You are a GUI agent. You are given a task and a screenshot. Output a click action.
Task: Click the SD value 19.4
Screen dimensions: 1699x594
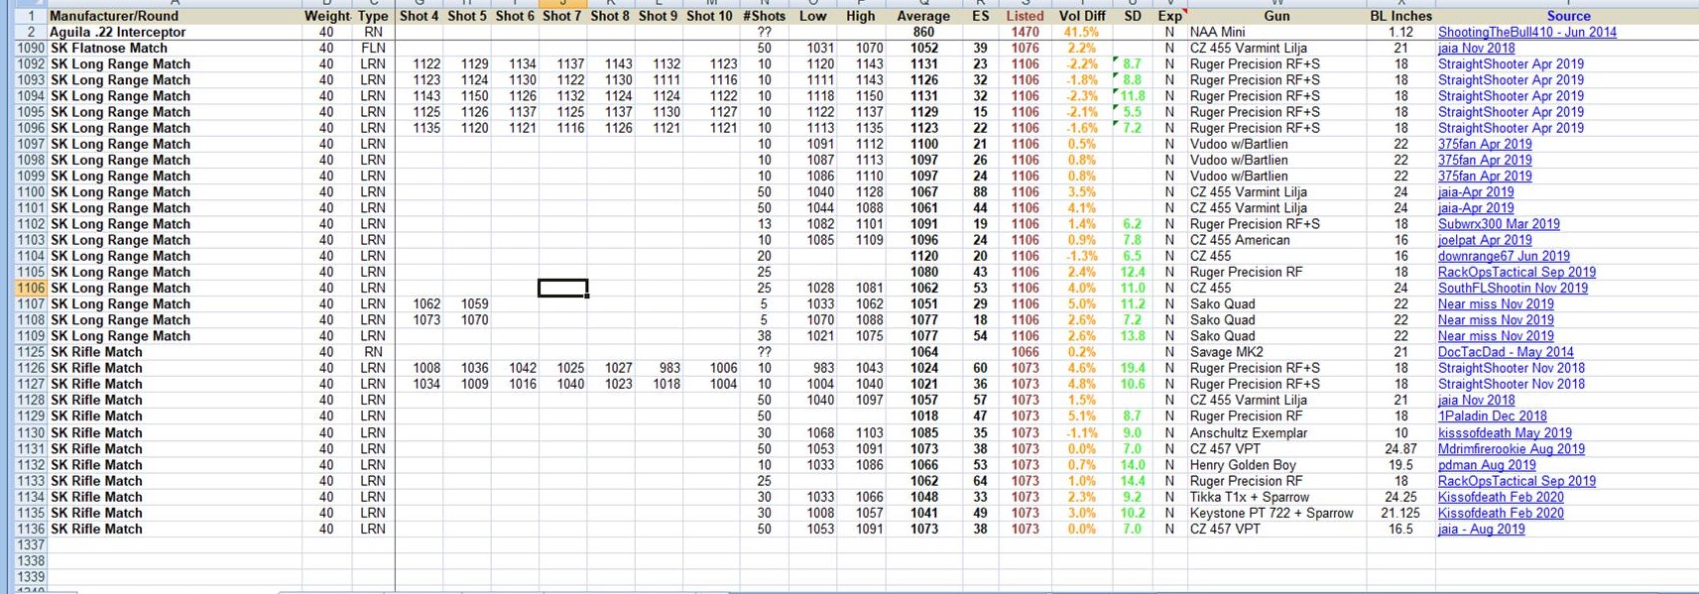tap(1133, 368)
